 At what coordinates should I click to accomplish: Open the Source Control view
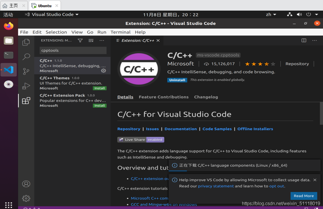click(x=26, y=71)
